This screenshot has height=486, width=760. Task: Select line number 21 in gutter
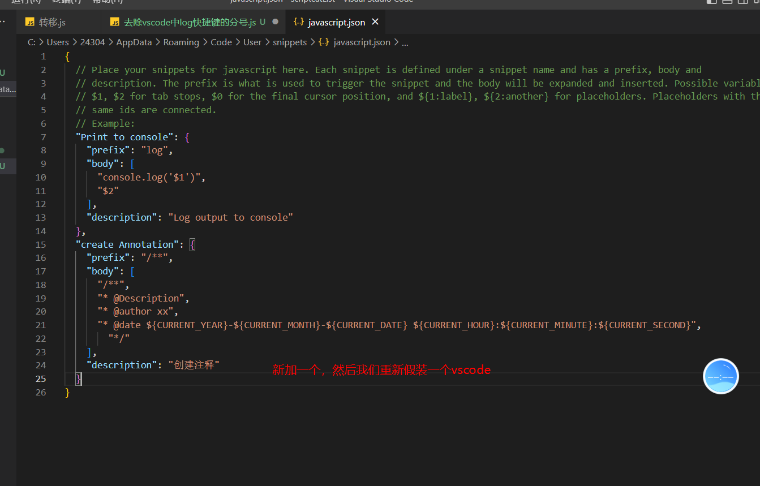coord(41,325)
